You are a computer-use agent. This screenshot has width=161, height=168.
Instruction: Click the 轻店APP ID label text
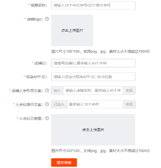(x=36, y=77)
